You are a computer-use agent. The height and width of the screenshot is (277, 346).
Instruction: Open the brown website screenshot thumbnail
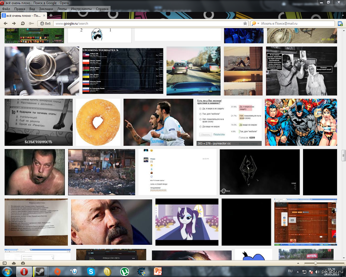[x=305, y=222]
